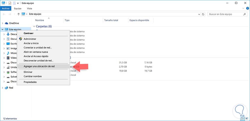Click the New folder quick access icon
250x121 pixels.
click(x=14, y=3)
